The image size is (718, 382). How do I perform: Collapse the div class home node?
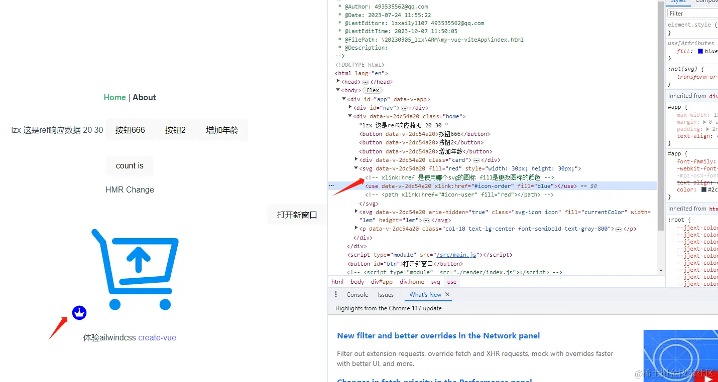point(350,116)
